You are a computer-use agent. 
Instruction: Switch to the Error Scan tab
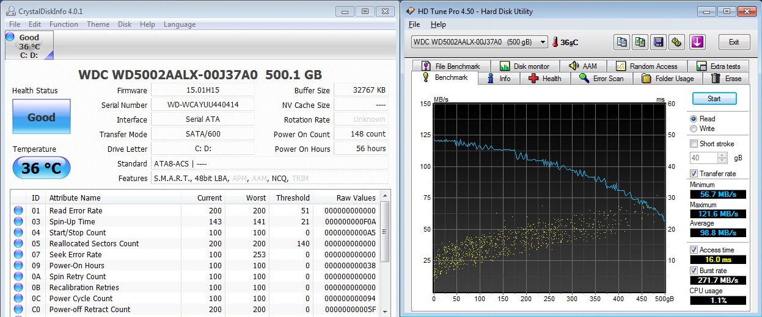pos(601,79)
